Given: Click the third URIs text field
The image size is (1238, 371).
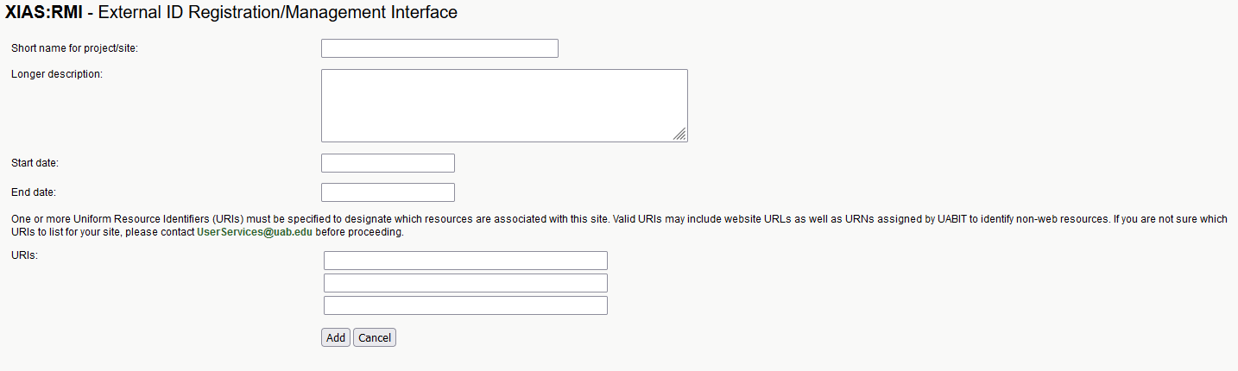Looking at the screenshot, I should coord(465,305).
